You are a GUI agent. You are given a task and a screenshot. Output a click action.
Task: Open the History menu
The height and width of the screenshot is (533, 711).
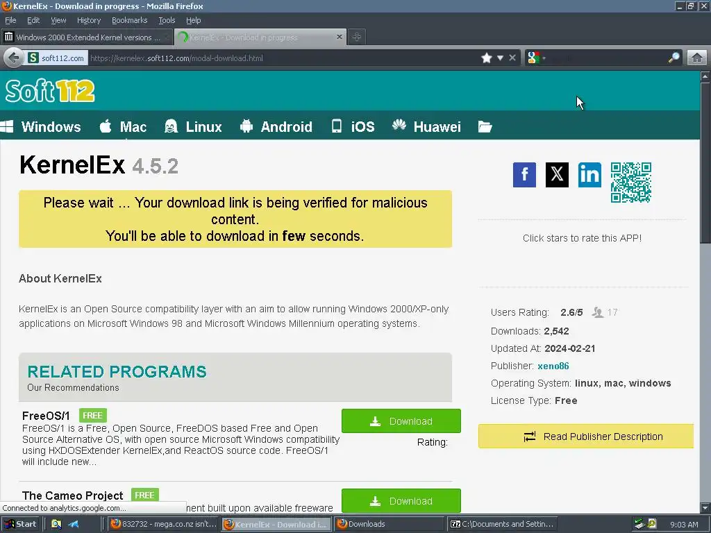click(x=89, y=20)
